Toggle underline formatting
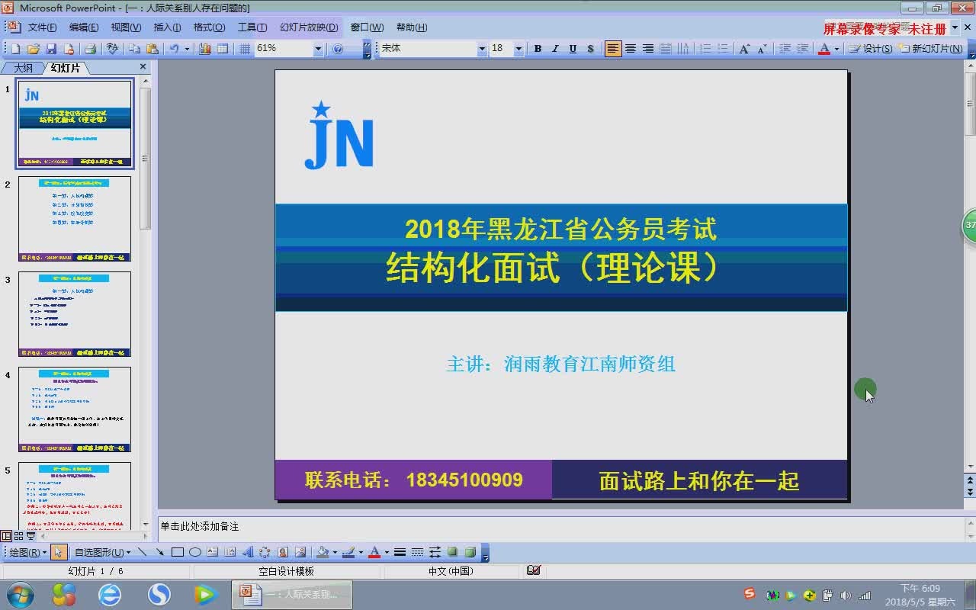The width and height of the screenshot is (976, 610). click(x=573, y=48)
